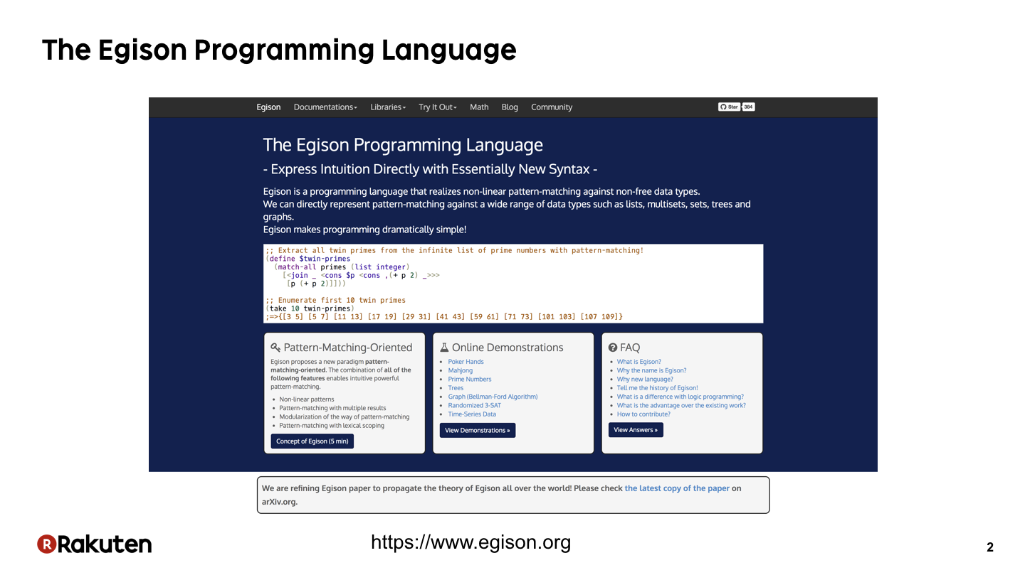Open the Mahjong demonstration link
1025x575 pixels.
tap(461, 370)
